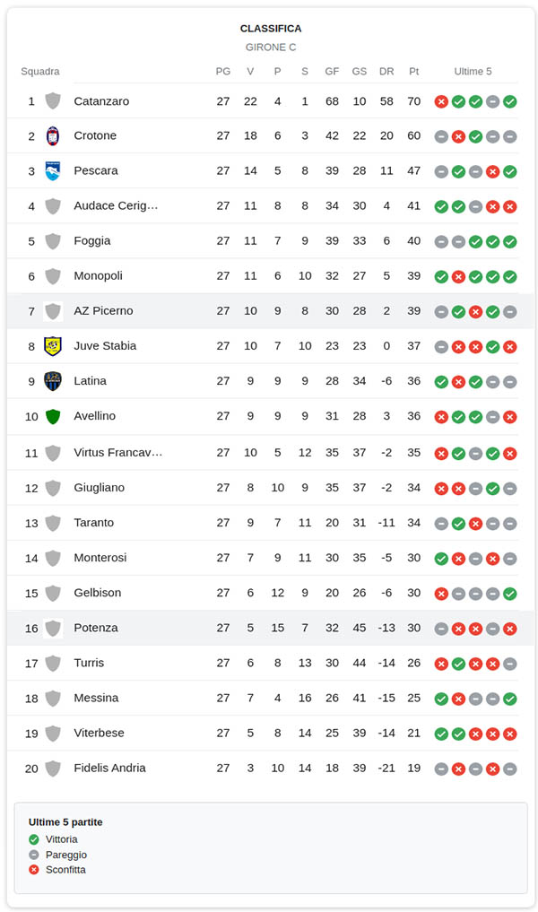Click the Latina team crest icon

tap(53, 381)
